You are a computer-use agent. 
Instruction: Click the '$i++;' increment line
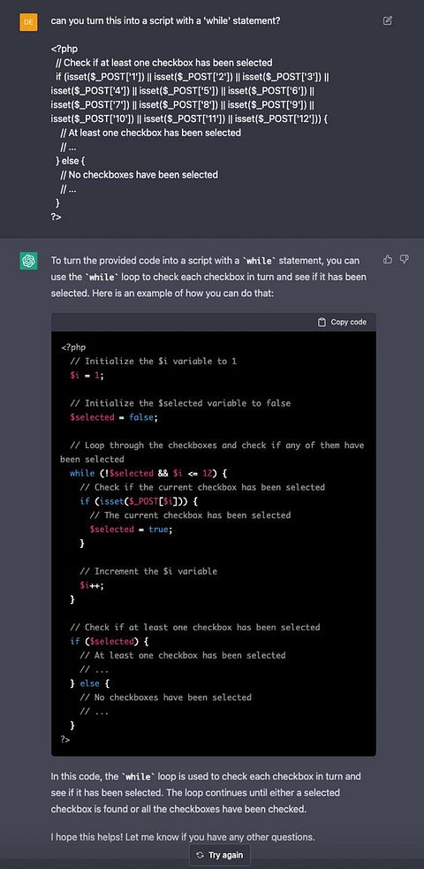(92, 585)
